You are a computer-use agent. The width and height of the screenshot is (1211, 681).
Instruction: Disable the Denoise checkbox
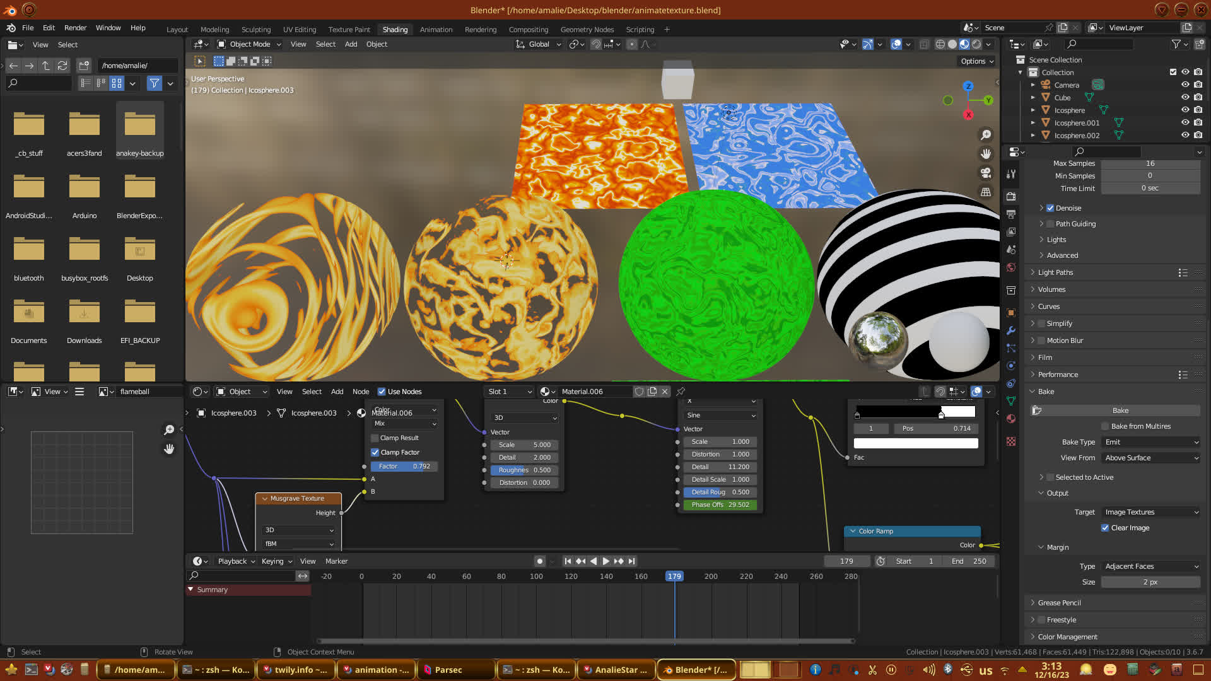(x=1050, y=208)
